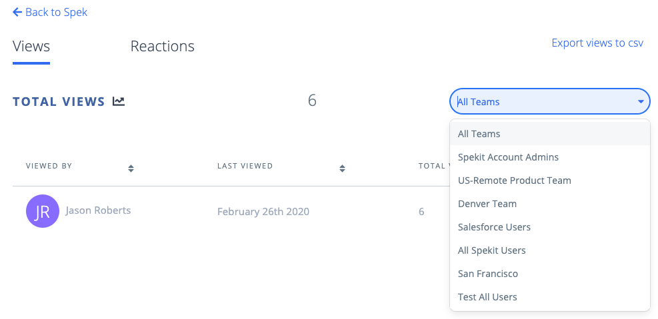Click the JR avatar circle

point(43,211)
